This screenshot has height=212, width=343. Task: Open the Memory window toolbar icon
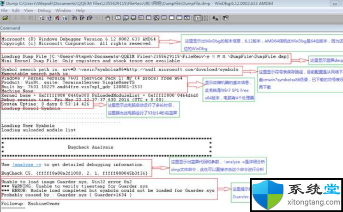(x=149, y=18)
